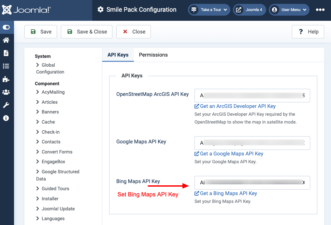Click the signpost icon in Take a Tour
Image resolution: width=331 pixels, height=225 pixels.
coord(194,10)
